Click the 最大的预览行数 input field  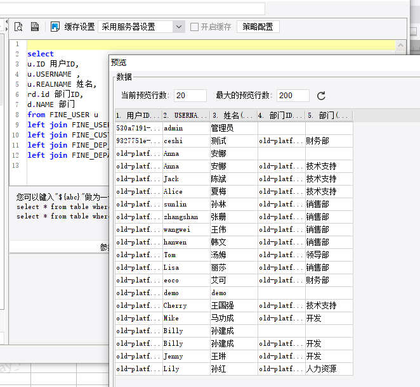tap(293, 96)
